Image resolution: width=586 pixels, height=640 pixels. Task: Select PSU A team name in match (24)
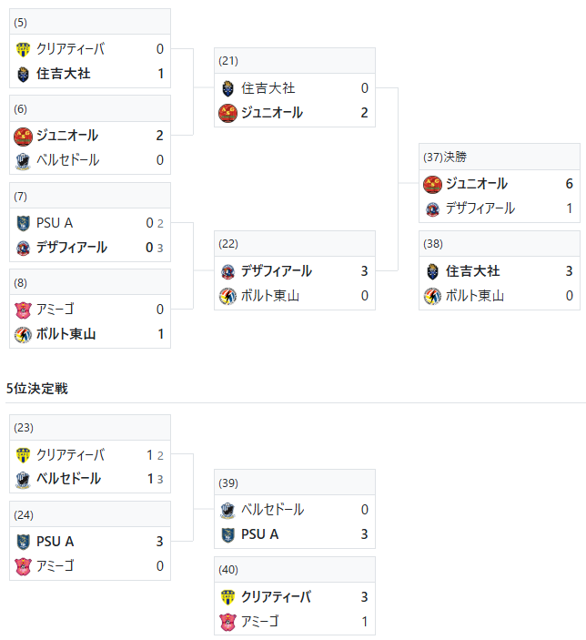pyautogui.click(x=56, y=542)
